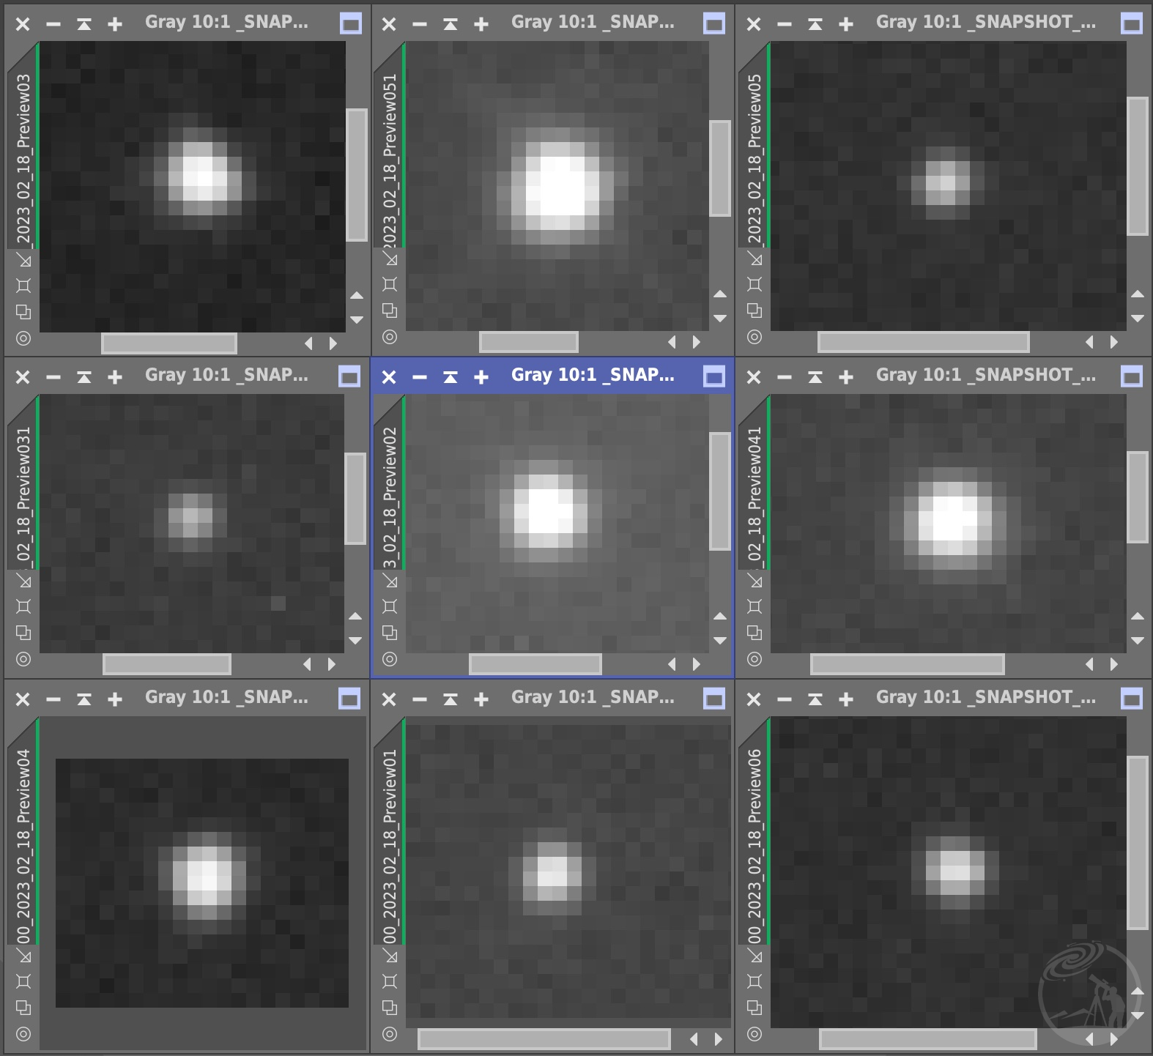Image resolution: width=1153 pixels, height=1056 pixels.
Task: Click the frame icon in the Preview04 window
Action: 23,981
